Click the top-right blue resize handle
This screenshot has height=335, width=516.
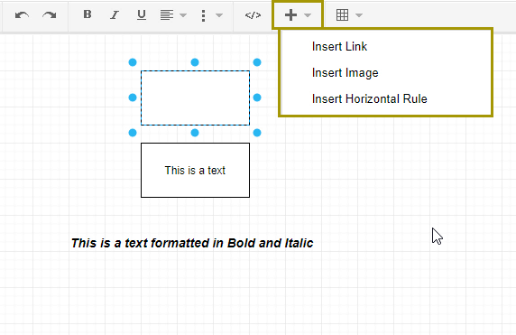257,62
